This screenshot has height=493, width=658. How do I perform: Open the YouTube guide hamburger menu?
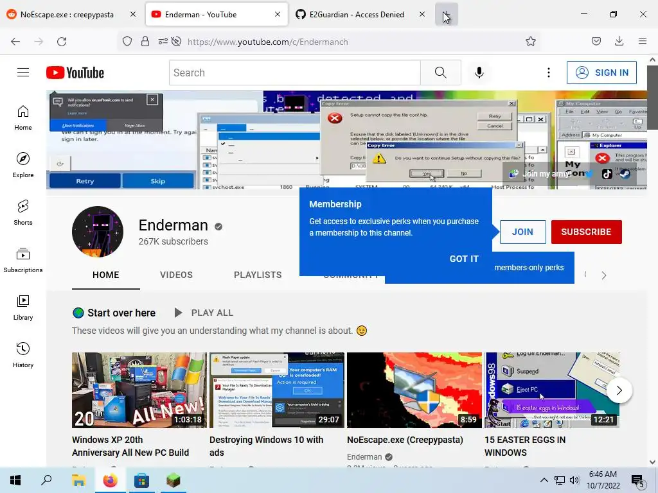(23, 73)
